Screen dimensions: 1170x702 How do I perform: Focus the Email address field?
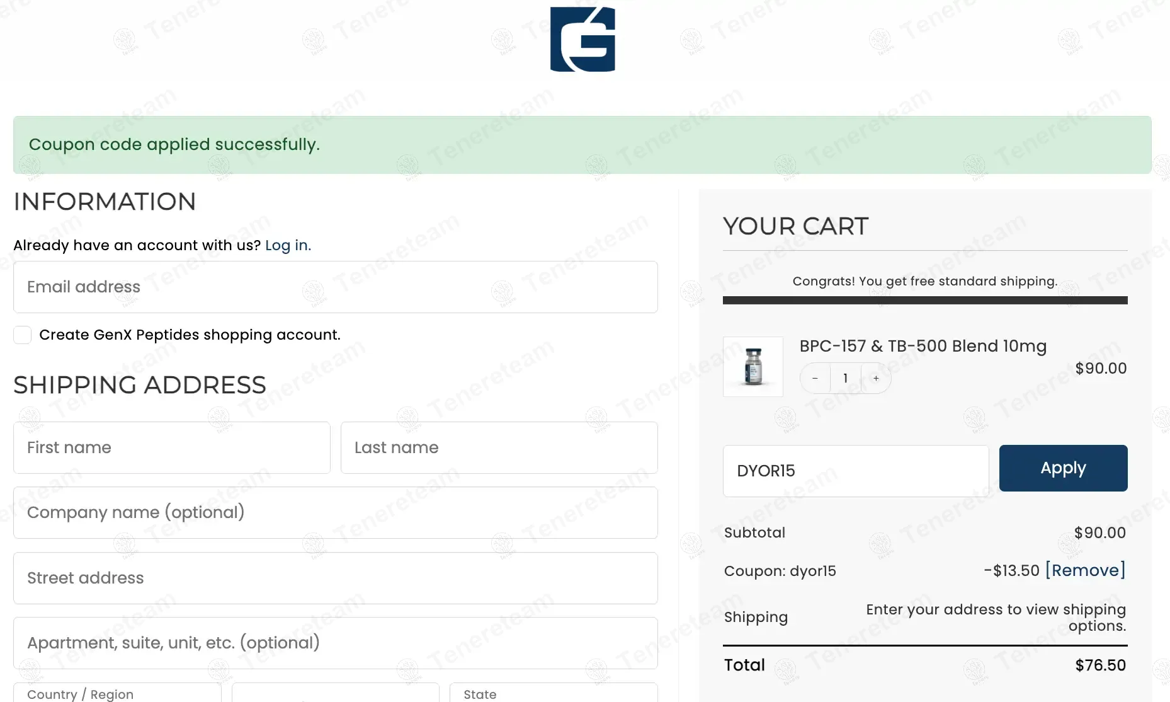tap(335, 287)
